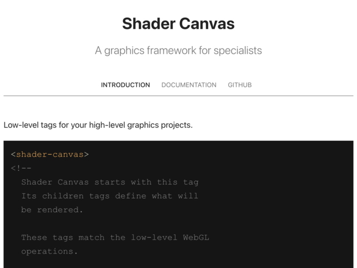Screen dimensions: 357x268
Task: Click the 'be rendered.' comment line
Action: tap(52, 210)
